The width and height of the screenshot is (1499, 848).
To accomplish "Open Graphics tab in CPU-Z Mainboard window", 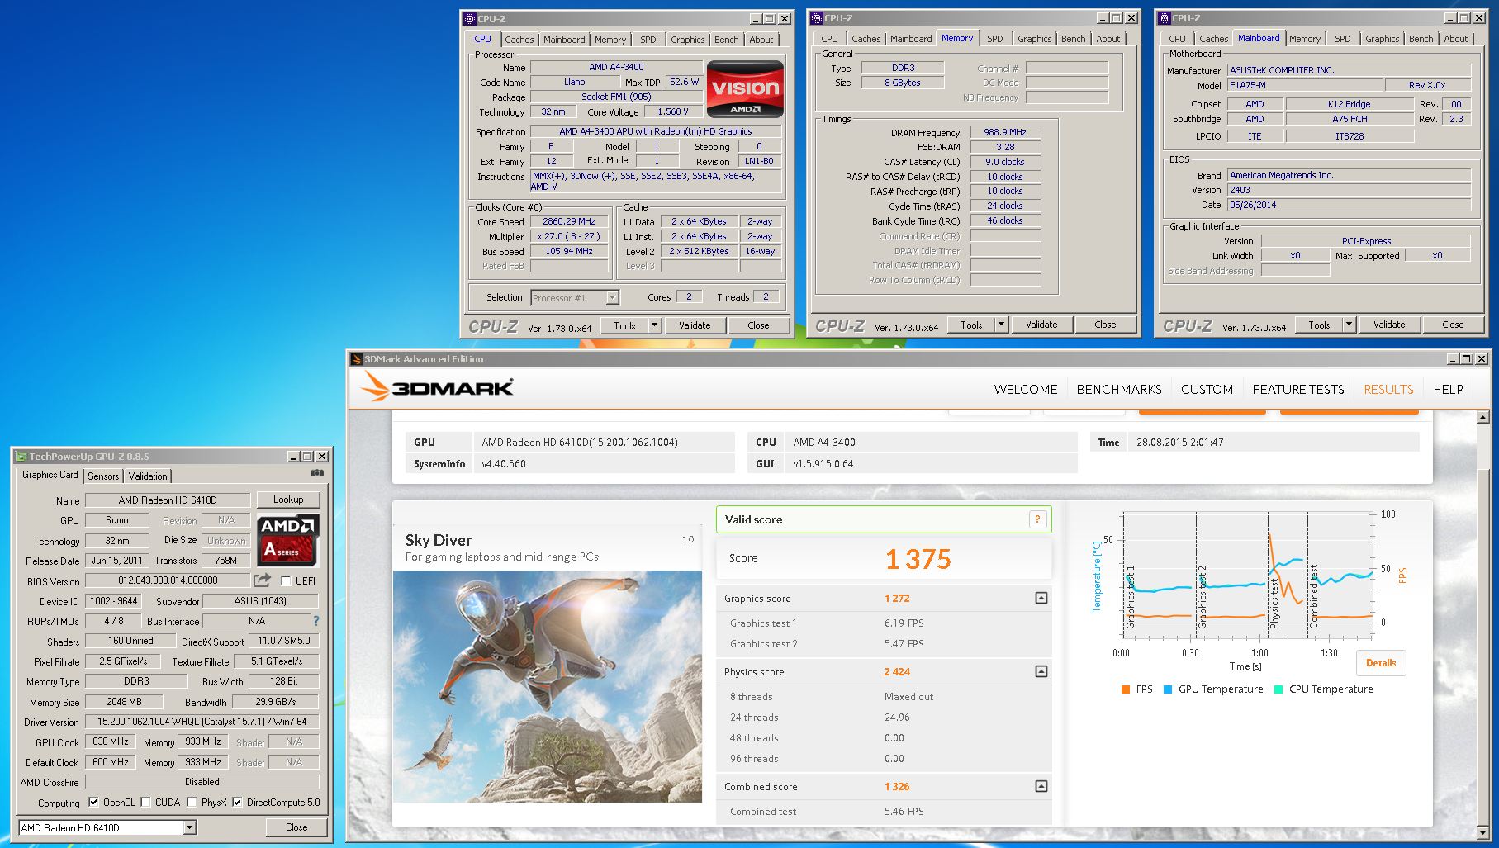I will 1382,39.
